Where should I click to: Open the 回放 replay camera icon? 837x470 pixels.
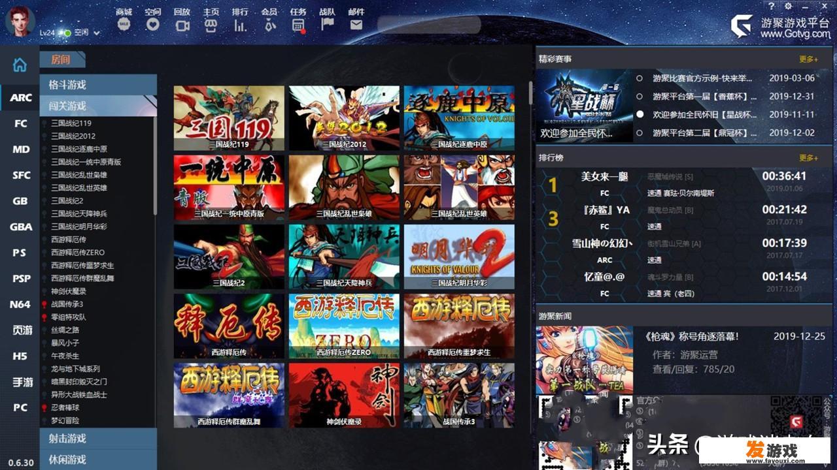(182, 25)
